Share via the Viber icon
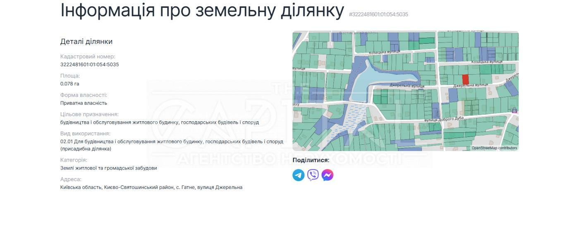 pos(313,175)
